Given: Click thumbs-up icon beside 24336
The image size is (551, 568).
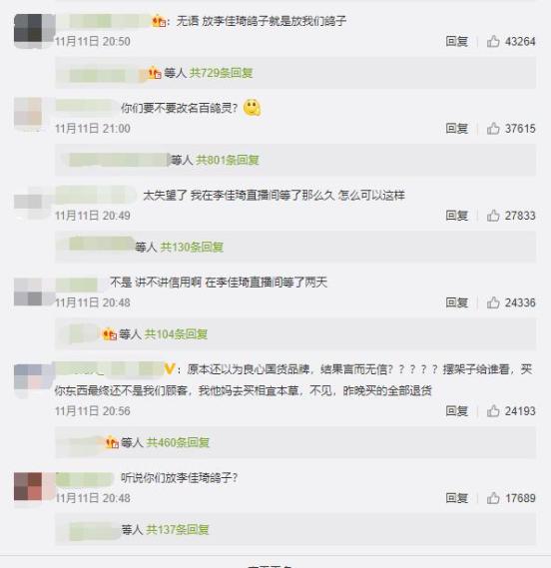Looking at the screenshot, I should pos(493,302).
